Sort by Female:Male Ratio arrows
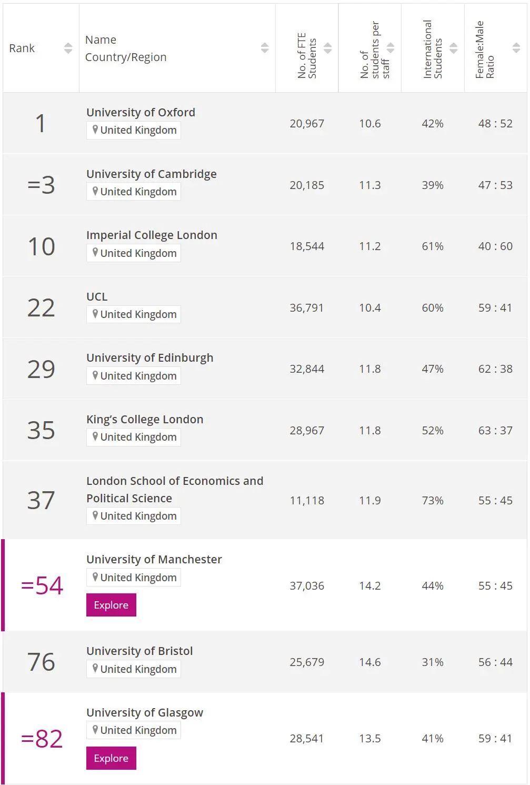The height and width of the screenshot is (785, 530). pyautogui.click(x=516, y=48)
